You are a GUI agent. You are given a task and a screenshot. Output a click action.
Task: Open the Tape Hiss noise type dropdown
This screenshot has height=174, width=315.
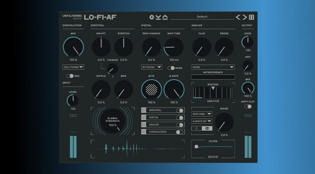point(202,114)
